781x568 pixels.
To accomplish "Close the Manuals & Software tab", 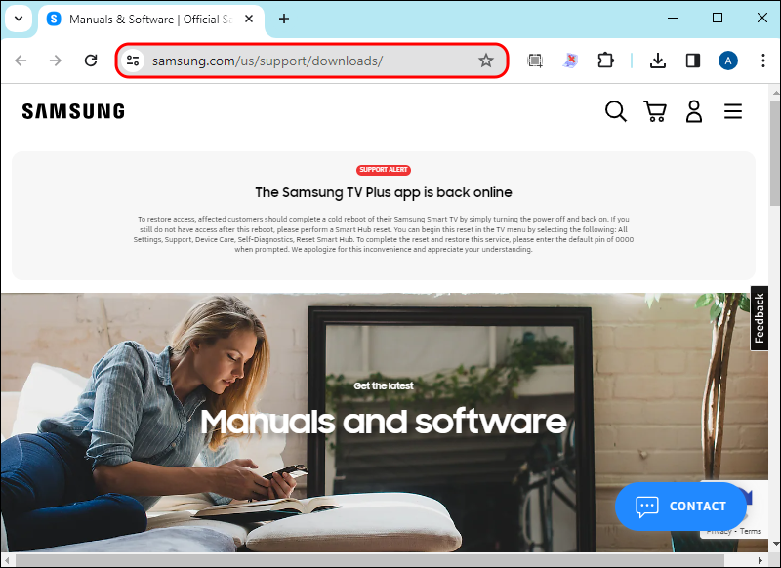I will pos(249,19).
